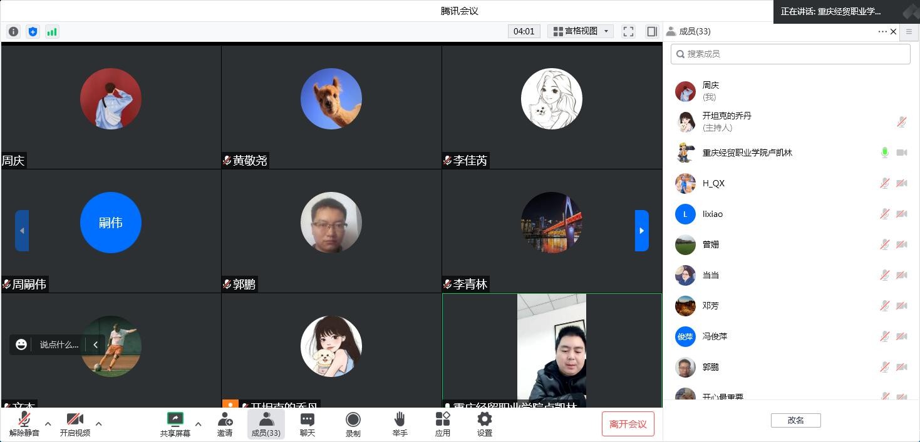The height and width of the screenshot is (442, 920).
Task: Toggle the 成员(33) members panel button
Action: 266,424
